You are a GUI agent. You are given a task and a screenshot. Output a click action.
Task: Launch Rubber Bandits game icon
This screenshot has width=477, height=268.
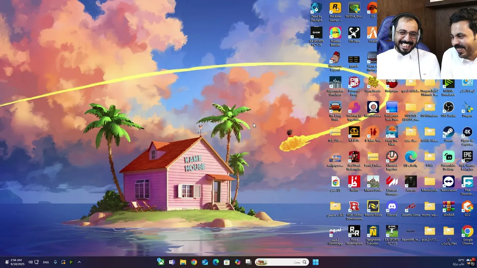[x=335, y=37]
